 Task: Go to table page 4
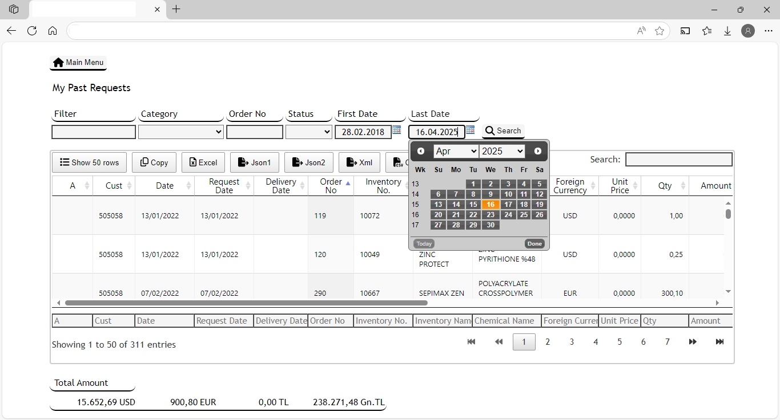pyautogui.click(x=596, y=342)
